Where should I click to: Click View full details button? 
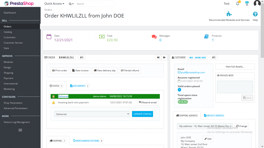tap(235, 67)
